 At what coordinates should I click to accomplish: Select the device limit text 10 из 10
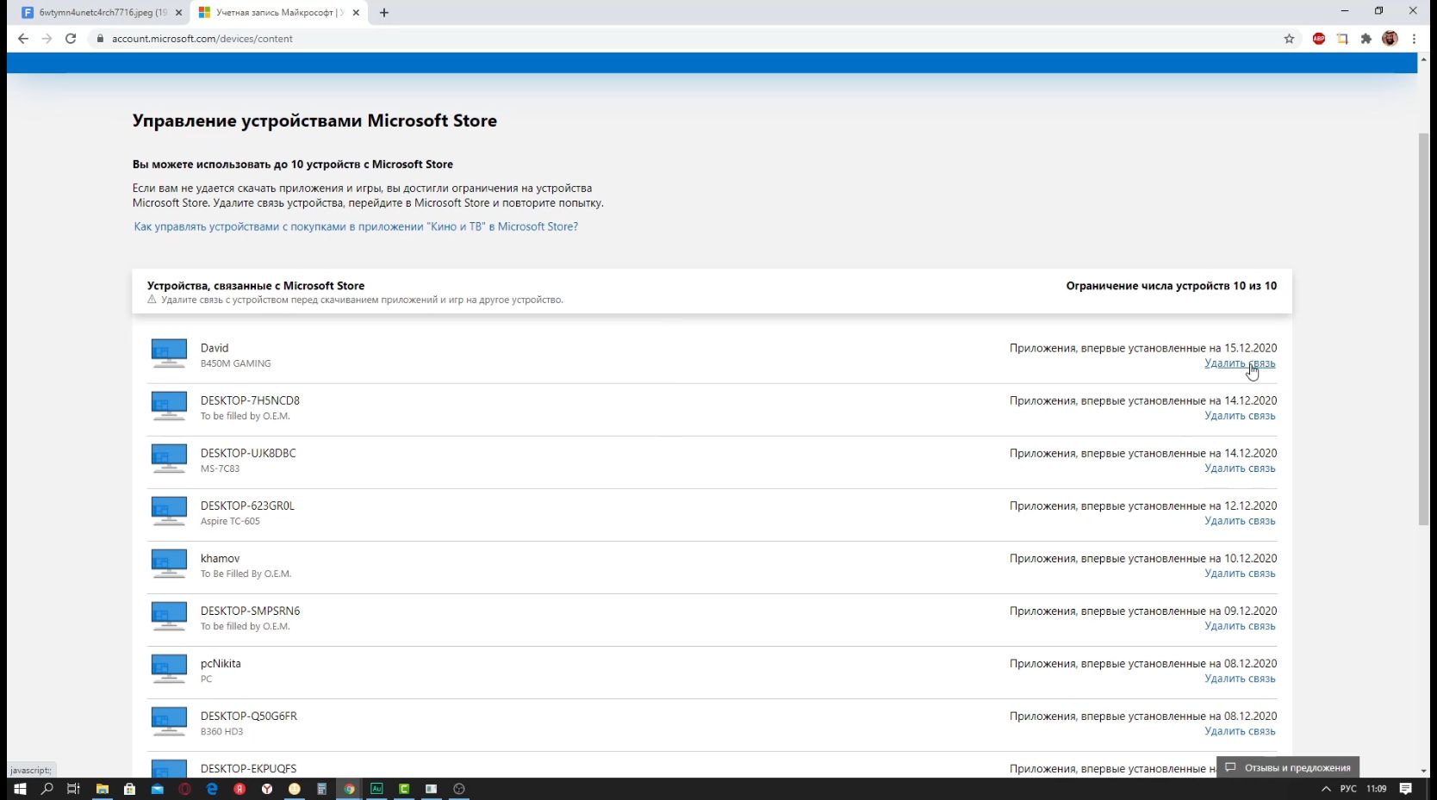click(1254, 286)
